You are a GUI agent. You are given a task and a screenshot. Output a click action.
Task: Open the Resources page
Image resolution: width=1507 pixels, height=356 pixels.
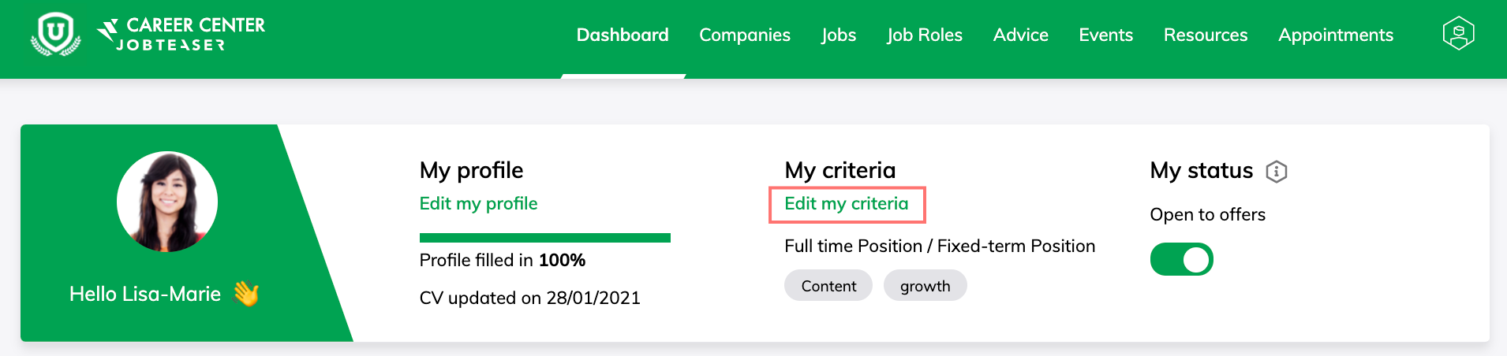pyautogui.click(x=1205, y=35)
